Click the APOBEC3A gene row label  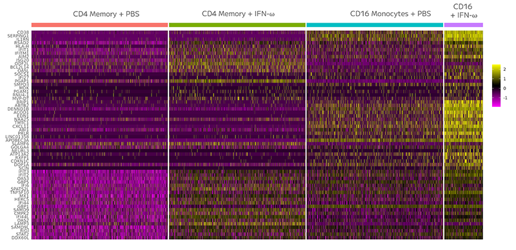coord(18,140)
